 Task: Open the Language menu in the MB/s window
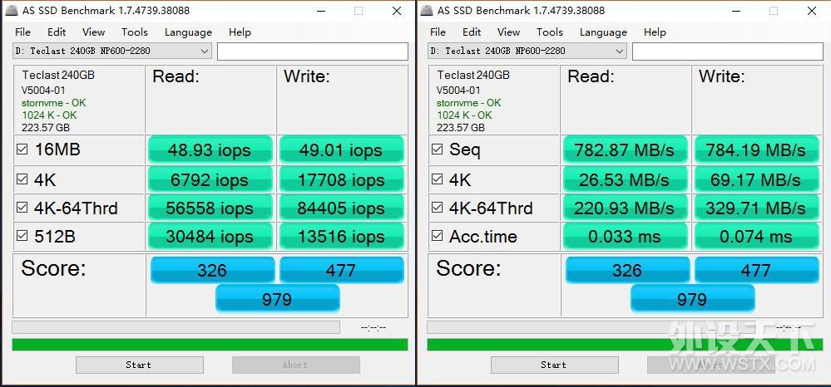(x=602, y=32)
